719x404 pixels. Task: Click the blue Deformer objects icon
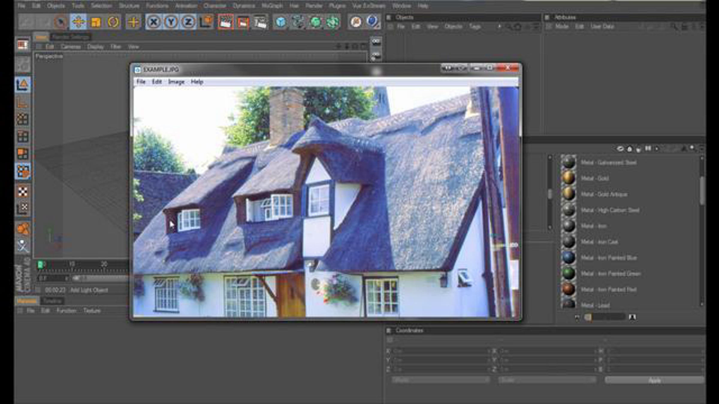(x=373, y=22)
